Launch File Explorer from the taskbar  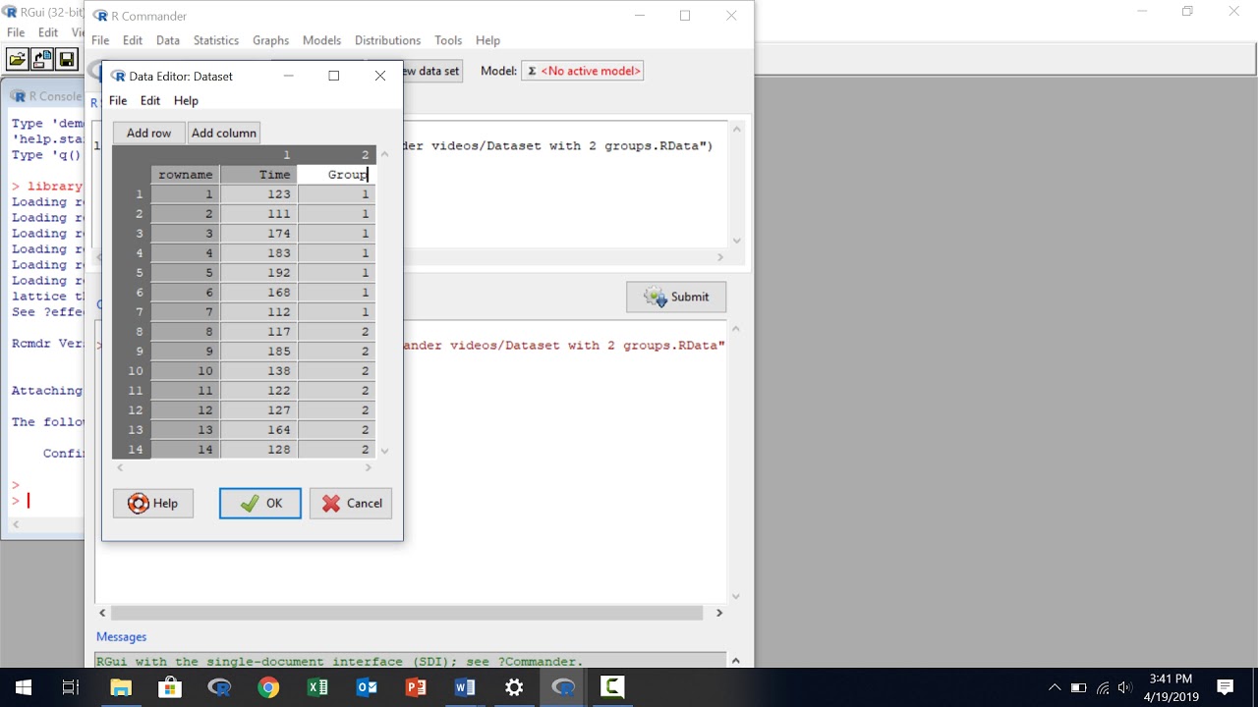coord(120,687)
